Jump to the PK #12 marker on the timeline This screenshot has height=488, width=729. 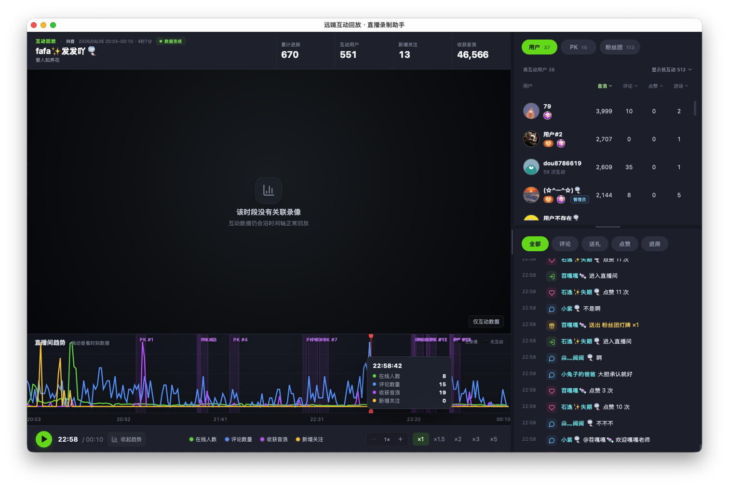click(x=440, y=340)
